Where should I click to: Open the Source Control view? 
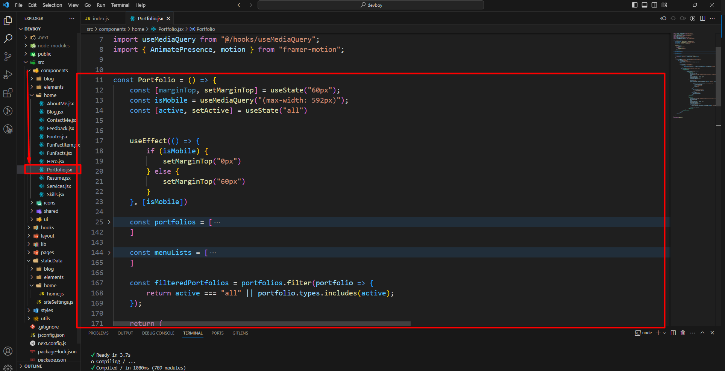[x=8, y=57]
